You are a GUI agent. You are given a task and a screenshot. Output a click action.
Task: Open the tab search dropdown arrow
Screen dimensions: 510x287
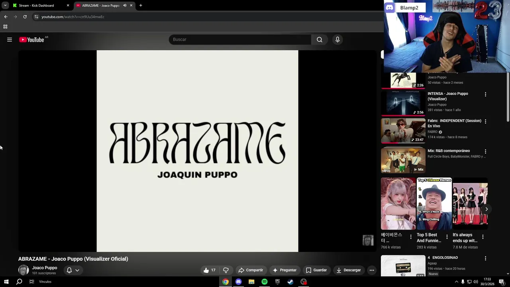[5, 6]
